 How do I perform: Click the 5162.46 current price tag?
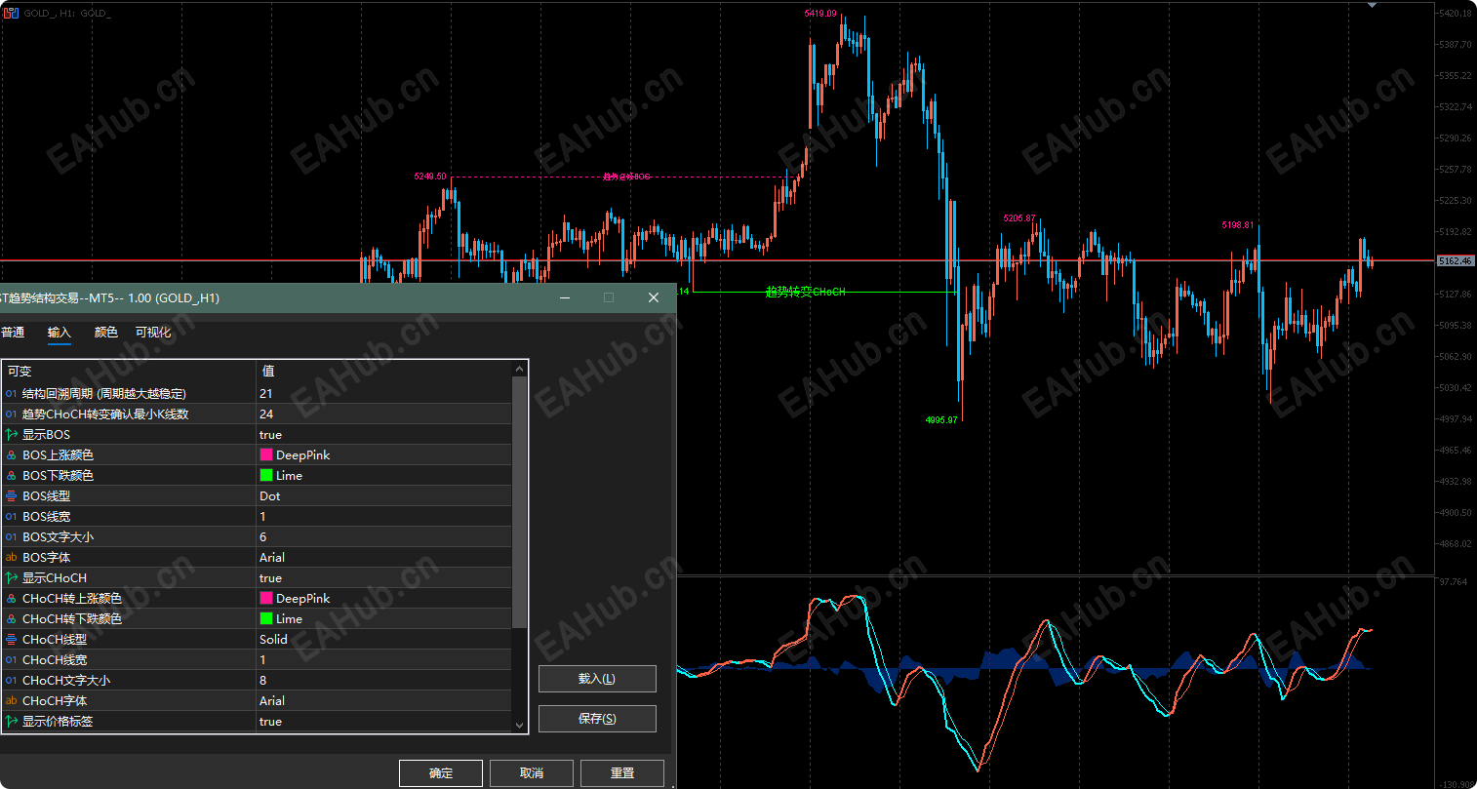pyautogui.click(x=1455, y=261)
